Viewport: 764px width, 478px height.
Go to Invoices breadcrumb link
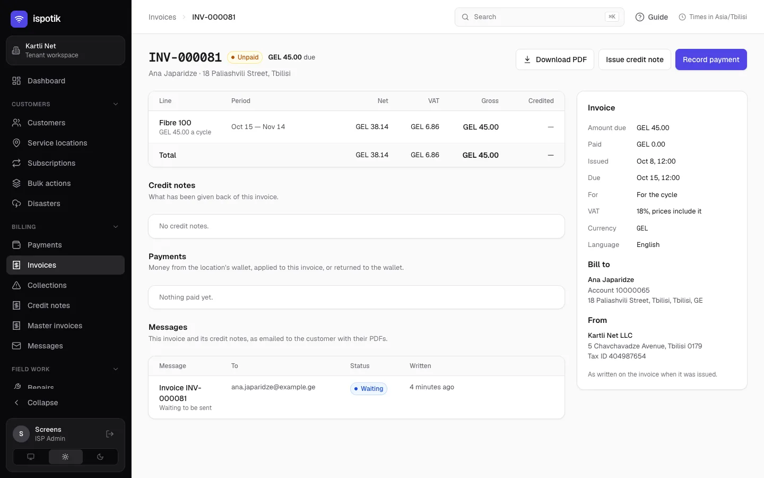coord(162,17)
